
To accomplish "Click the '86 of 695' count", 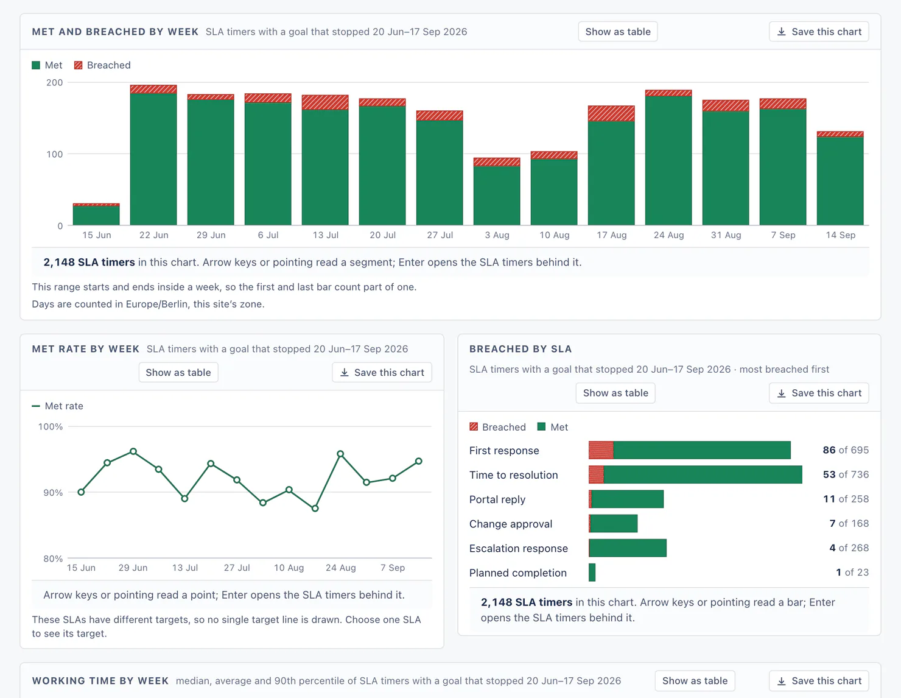I will coord(846,450).
